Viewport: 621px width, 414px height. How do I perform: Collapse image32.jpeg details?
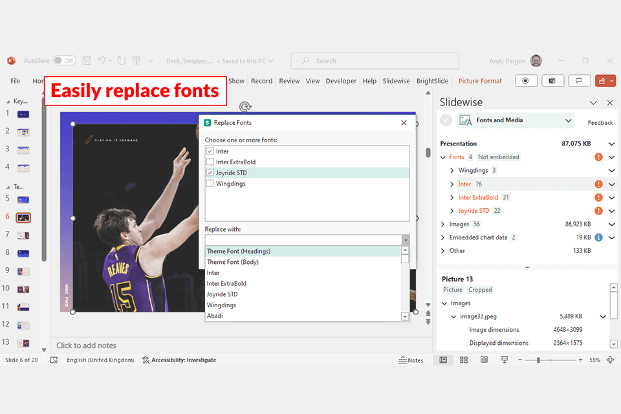(x=453, y=316)
